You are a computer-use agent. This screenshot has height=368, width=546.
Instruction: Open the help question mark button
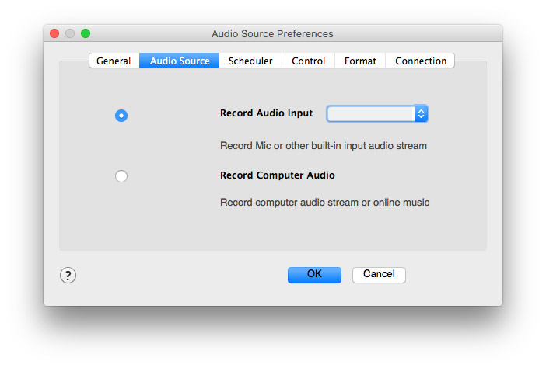68,275
